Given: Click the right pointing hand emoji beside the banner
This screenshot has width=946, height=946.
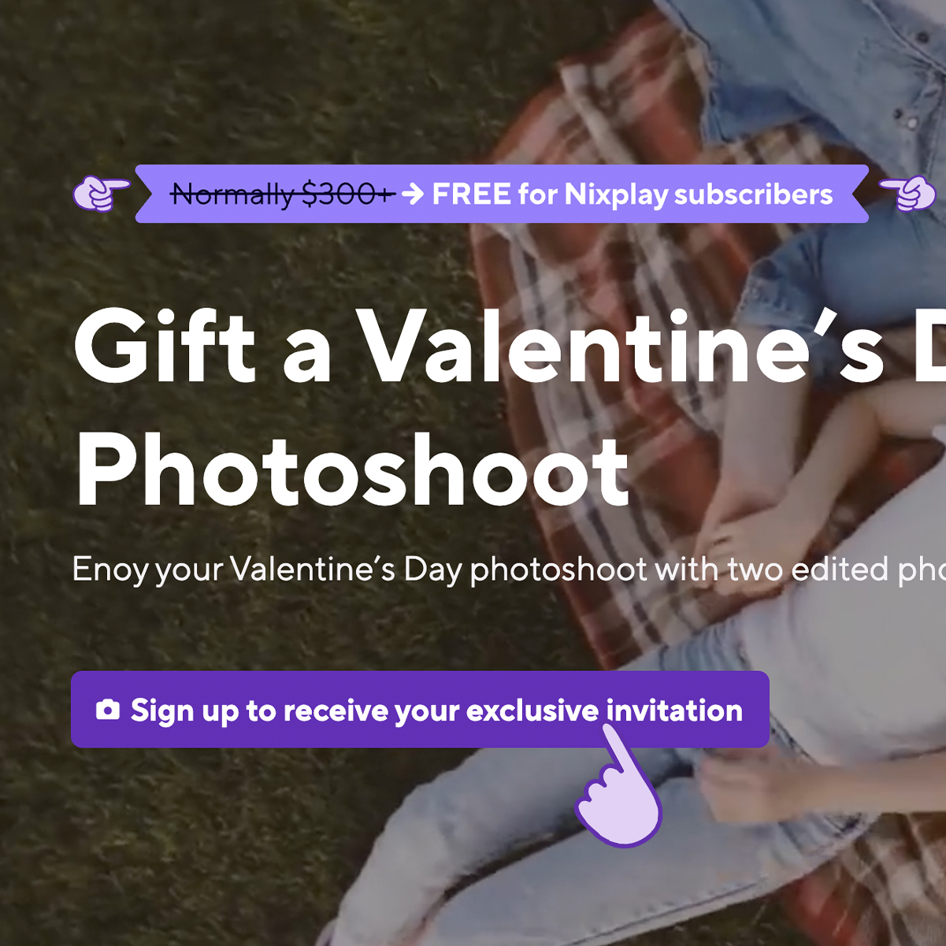Looking at the screenshot, I should (907, 194).
